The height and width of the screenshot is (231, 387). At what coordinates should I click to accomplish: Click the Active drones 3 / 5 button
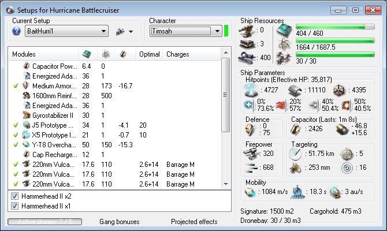(44, 222)
